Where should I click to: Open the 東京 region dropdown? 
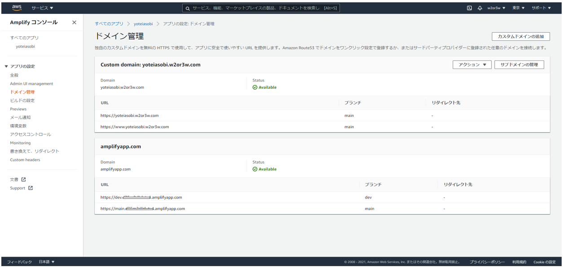[519, 8]
